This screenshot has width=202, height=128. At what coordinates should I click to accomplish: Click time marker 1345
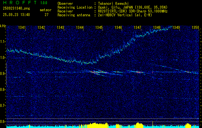point(99,28)
